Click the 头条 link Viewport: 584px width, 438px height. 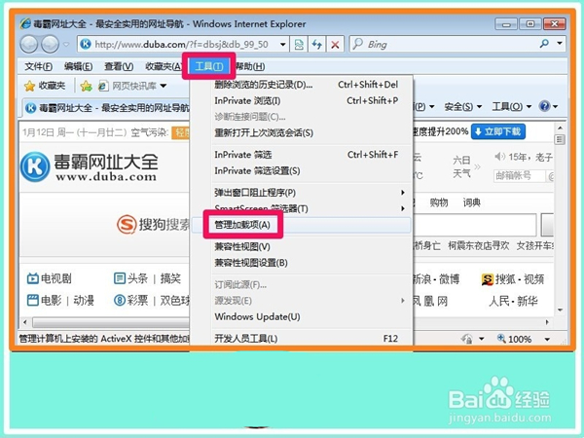130,278
